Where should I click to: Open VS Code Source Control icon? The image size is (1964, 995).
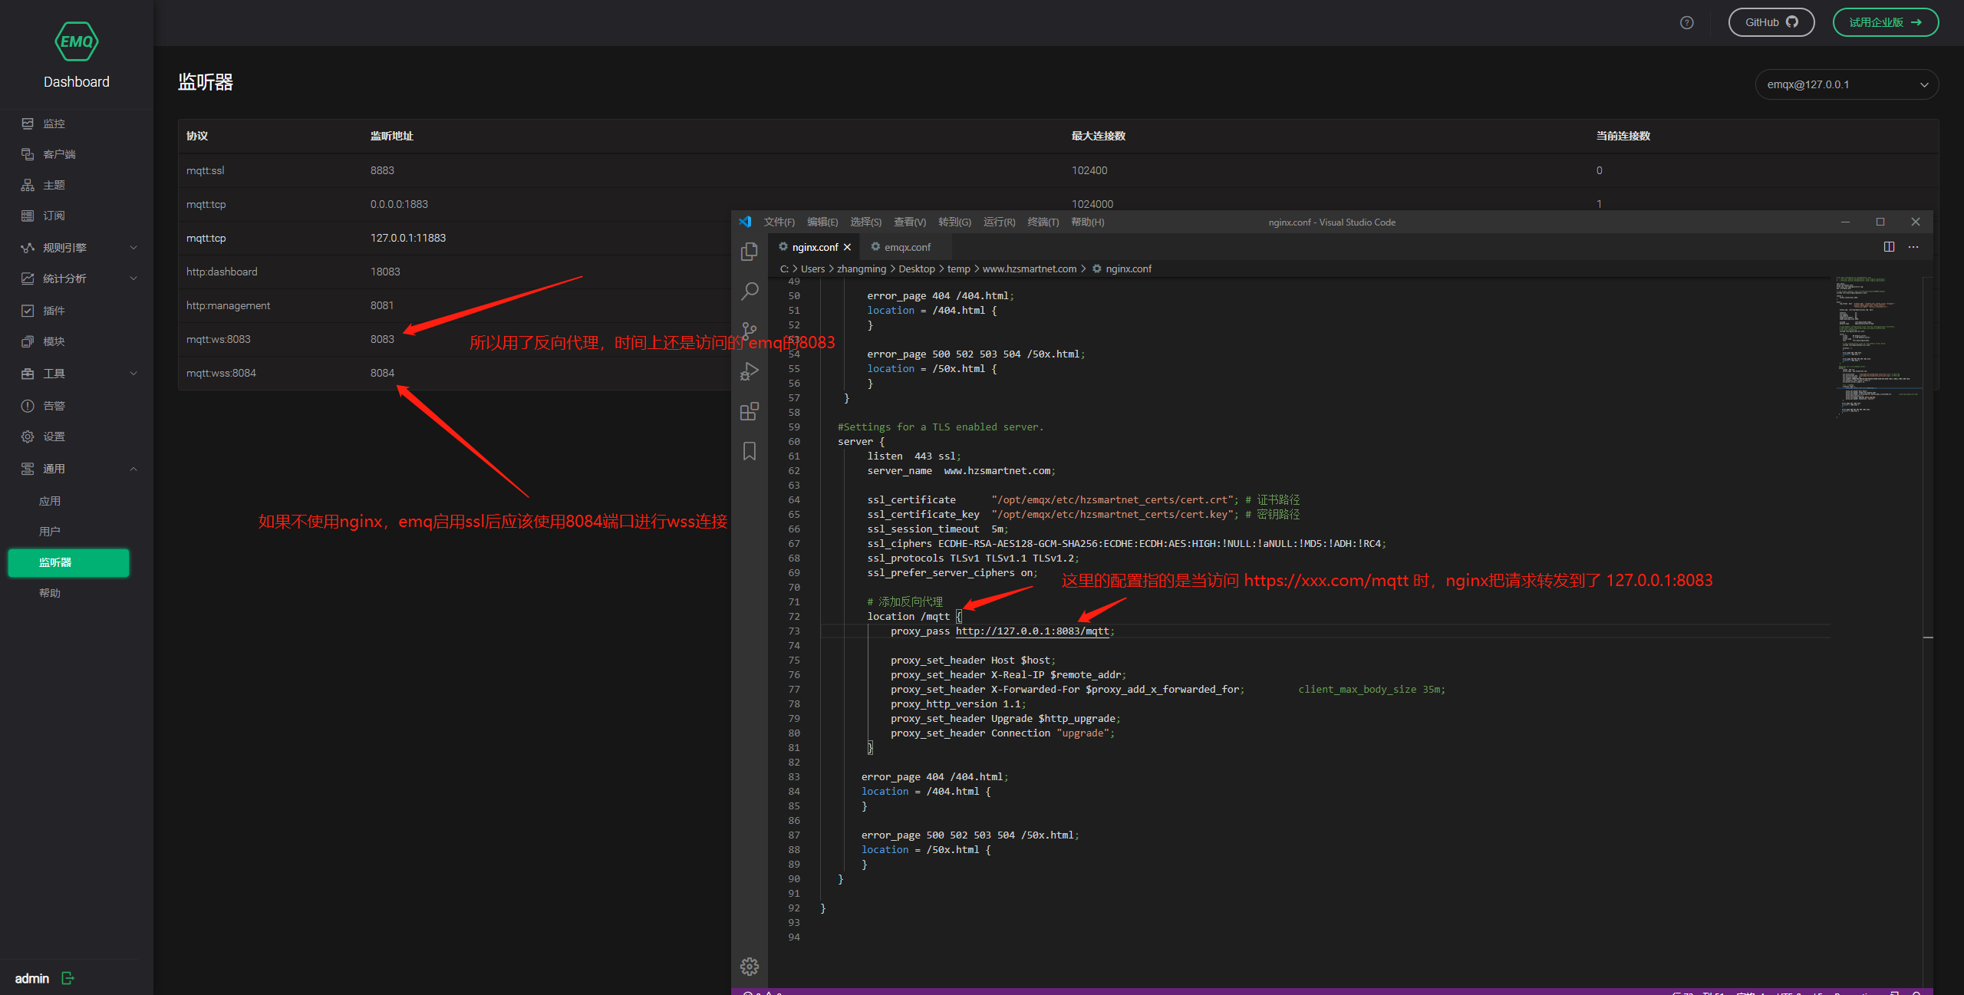point(750,331)
